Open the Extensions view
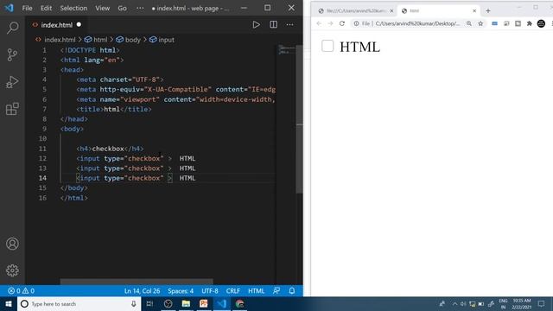Image resolution: width=553 pixels, height=311 pixels. point(12,109)
